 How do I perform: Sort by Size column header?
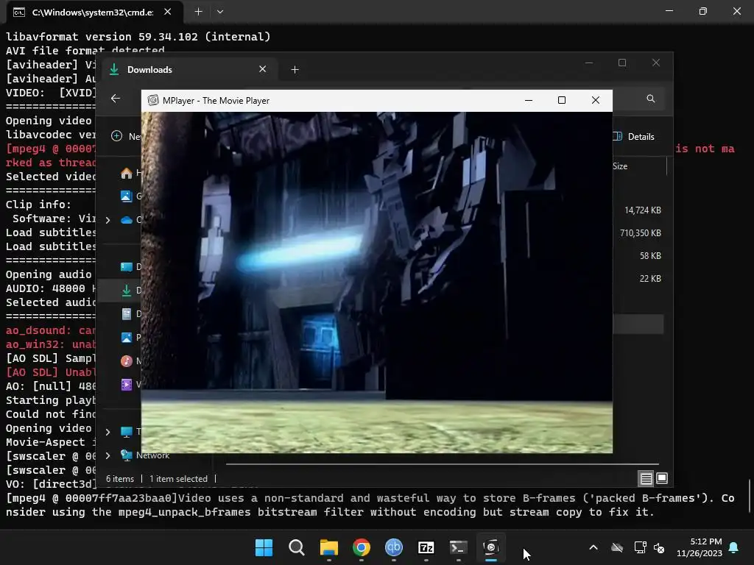click(620, 166)
